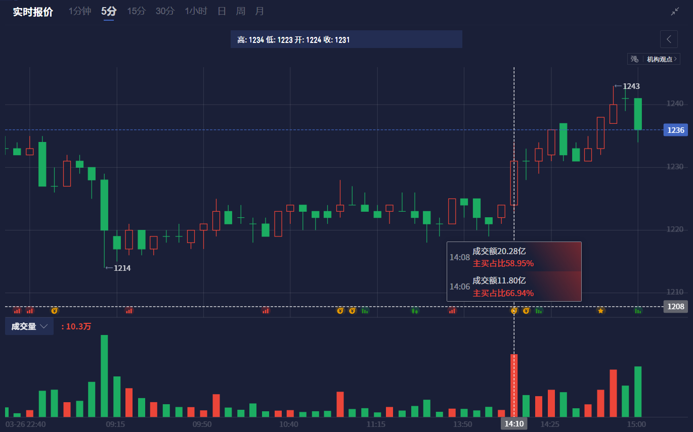Switch to the 1分钟 timeframe tab
Viewport: 693px width, 432px height.
click(x=80, y=11)
